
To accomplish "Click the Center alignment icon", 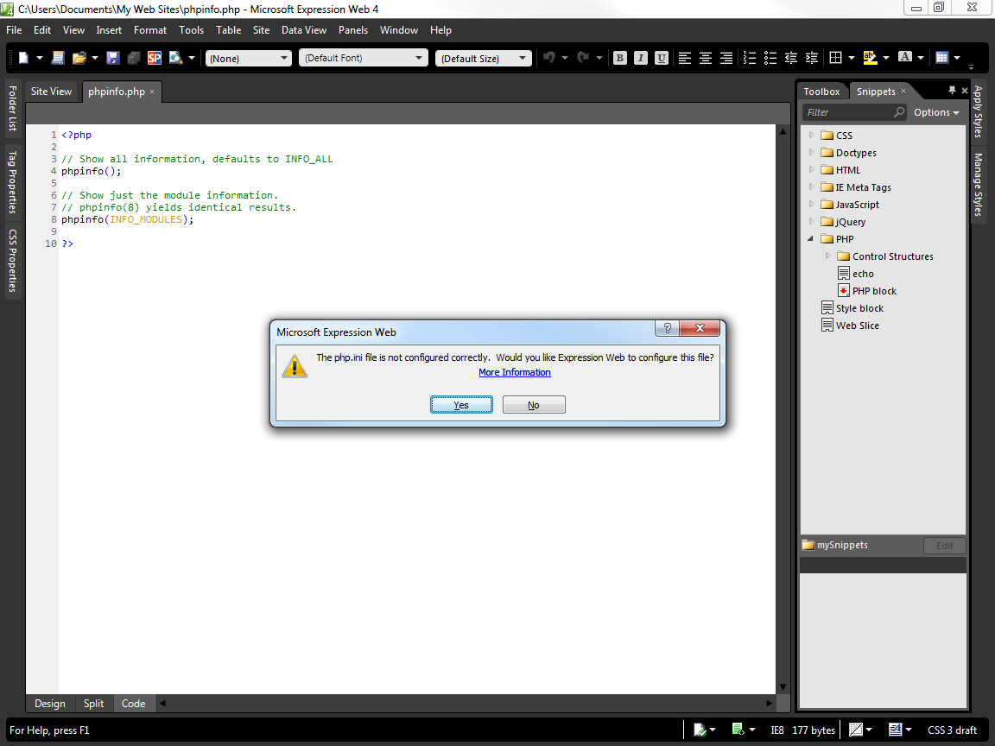I will click(706, 58).
